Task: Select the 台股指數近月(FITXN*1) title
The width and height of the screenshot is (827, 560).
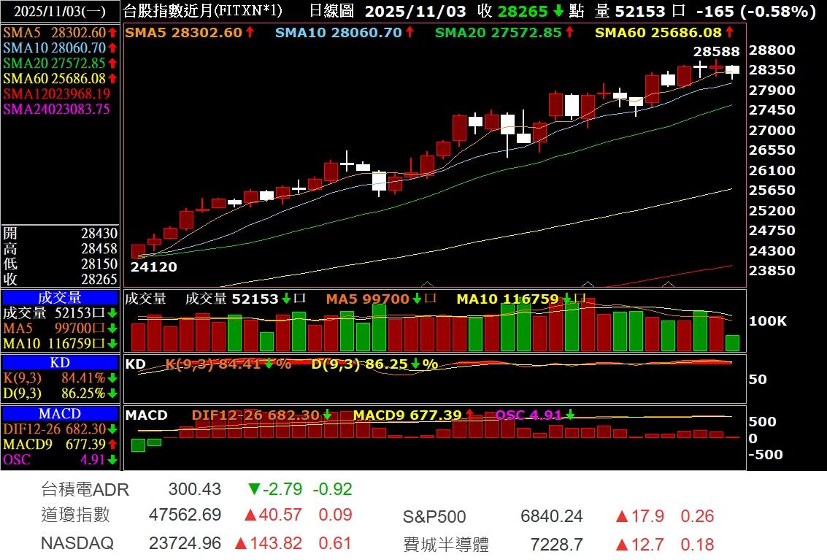Action: (202, 10)
